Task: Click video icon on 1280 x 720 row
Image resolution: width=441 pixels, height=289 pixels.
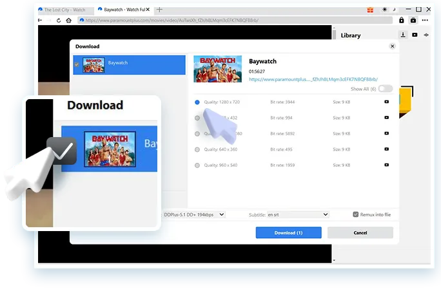Action: (x=387, y=102)
